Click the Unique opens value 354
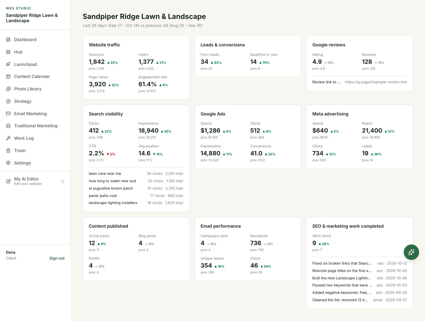This screenshot has height=321, width=425. [x=206, y=266]
